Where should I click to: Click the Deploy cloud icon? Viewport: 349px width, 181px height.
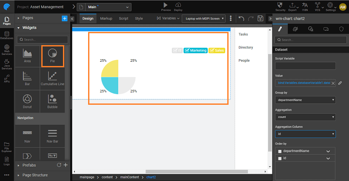click(x=178, y=6)
